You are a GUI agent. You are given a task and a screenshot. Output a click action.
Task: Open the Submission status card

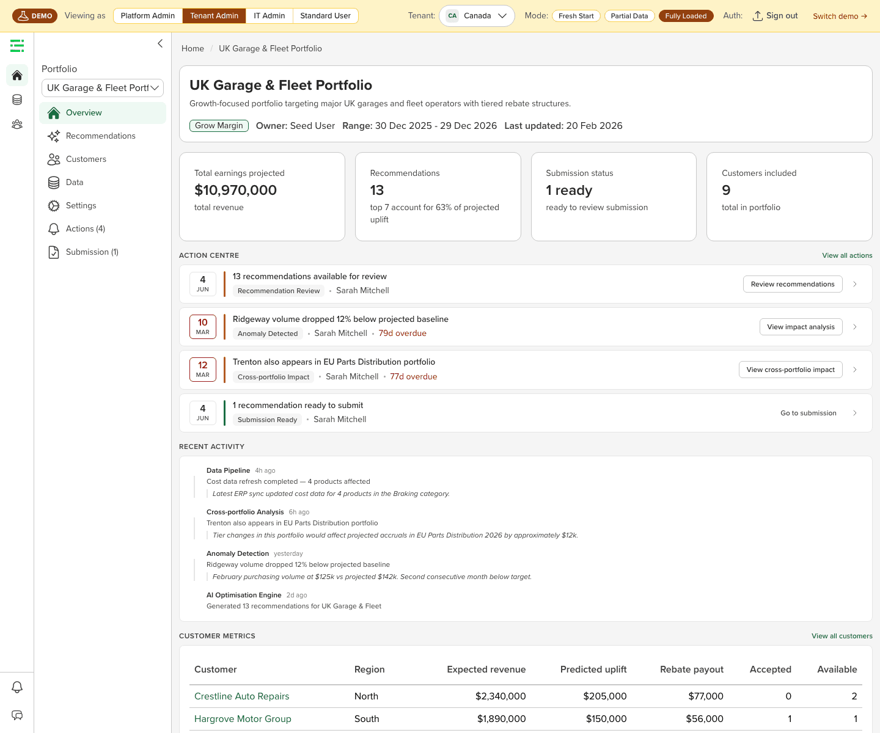pos(614,197)
